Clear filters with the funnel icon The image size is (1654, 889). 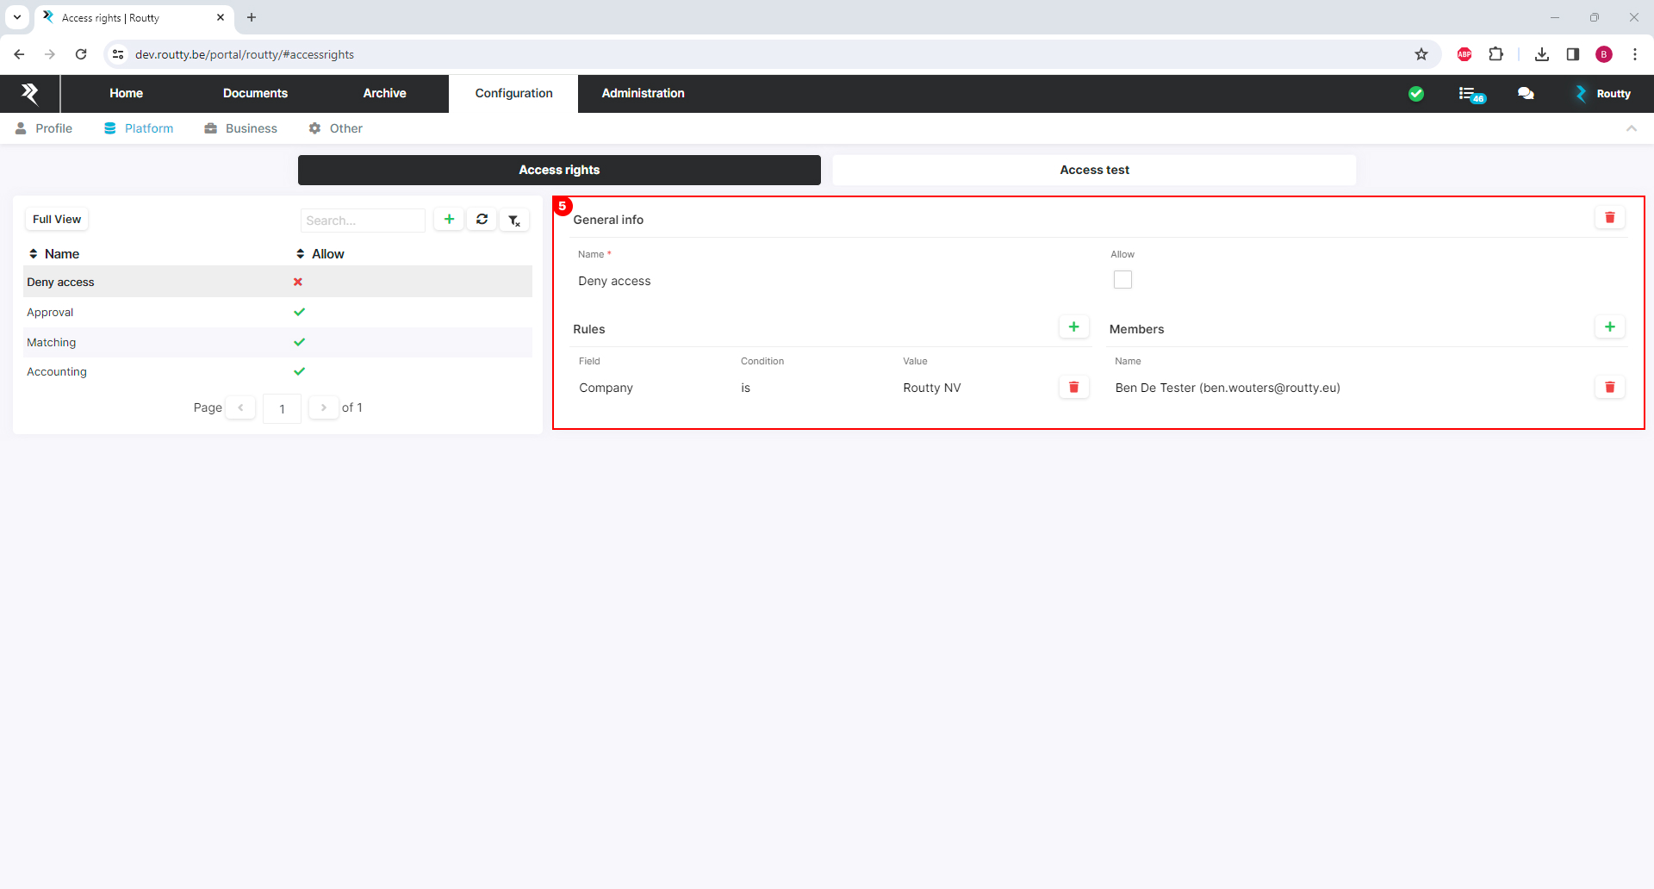pyautogui.click(x=514, y=221)
